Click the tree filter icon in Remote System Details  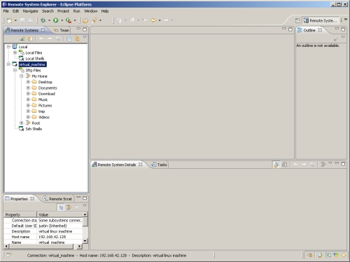[x=323, y=165]
